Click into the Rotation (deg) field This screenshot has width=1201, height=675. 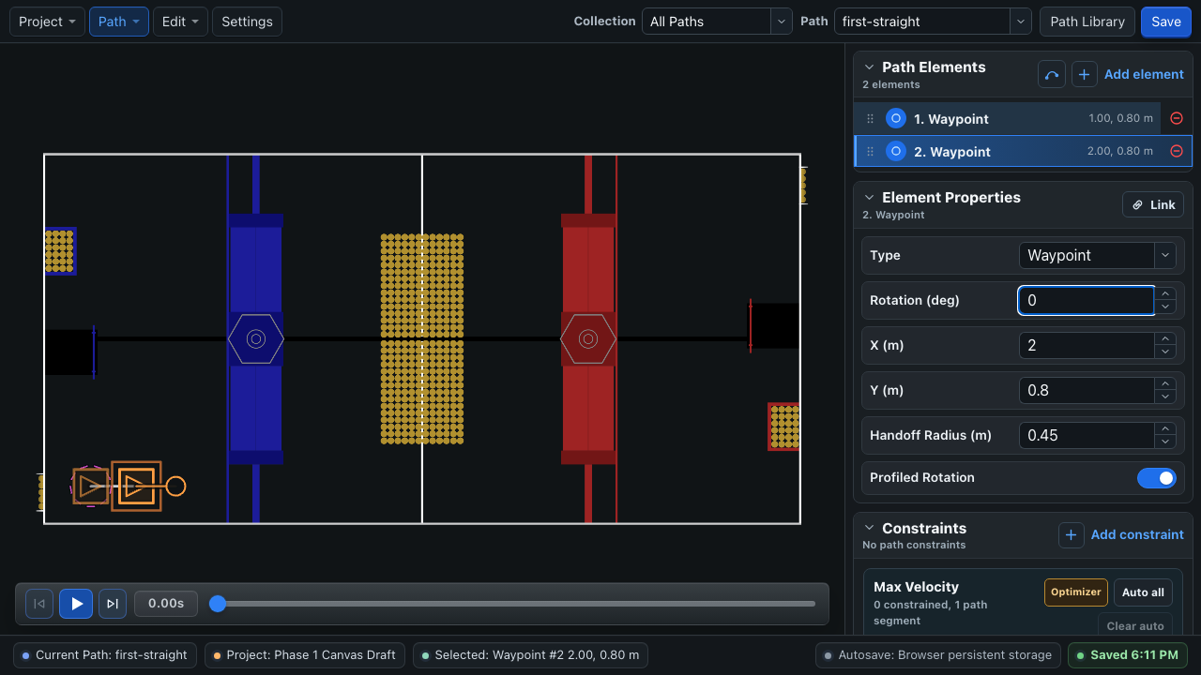[x=1087, y=300]
